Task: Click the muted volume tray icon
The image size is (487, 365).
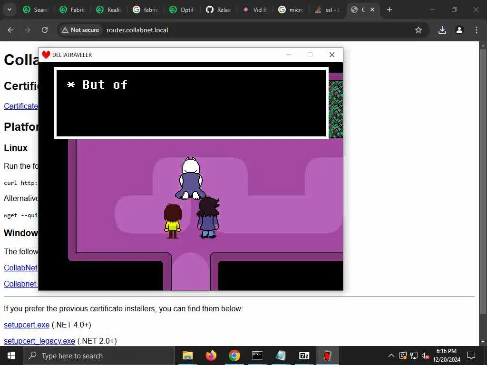Action: click(x=426, y=355)
